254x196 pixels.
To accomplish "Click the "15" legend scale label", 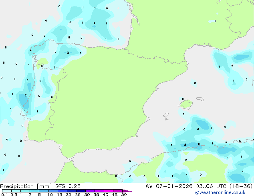I will pos(59,194).
